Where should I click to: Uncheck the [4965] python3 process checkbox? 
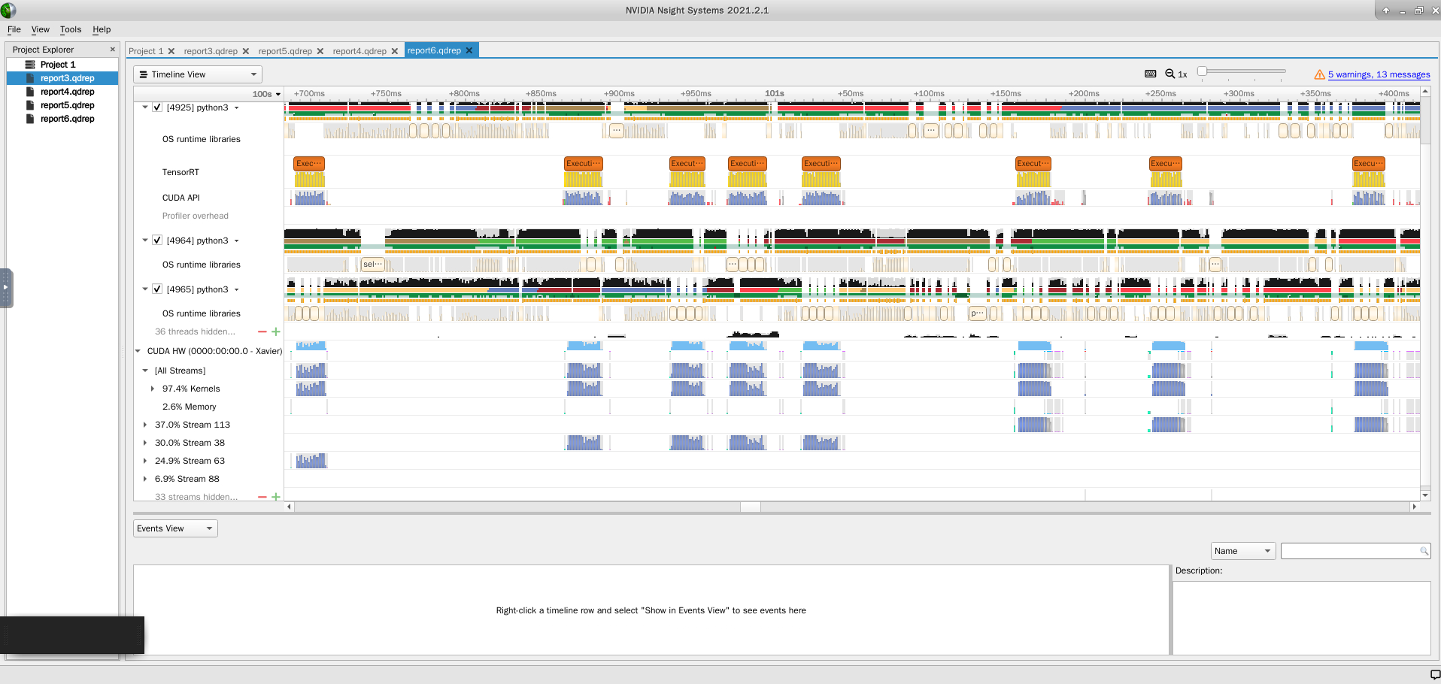157,289
